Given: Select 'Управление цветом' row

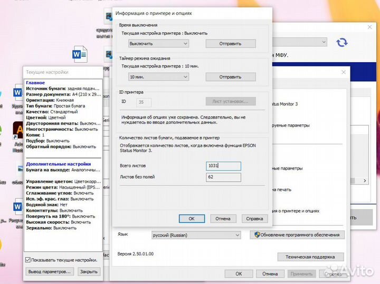Looking at the screenshot, I should pyautogui.click(x=63, y=181).
